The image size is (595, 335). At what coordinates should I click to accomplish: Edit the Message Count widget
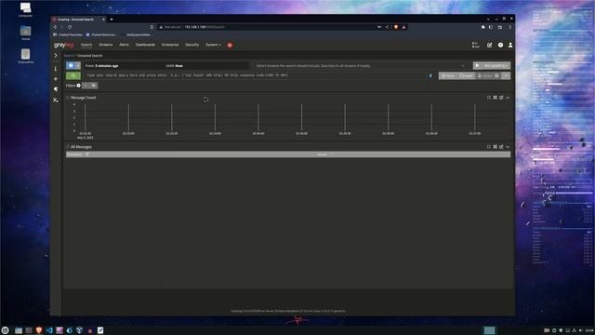[501, 98]
